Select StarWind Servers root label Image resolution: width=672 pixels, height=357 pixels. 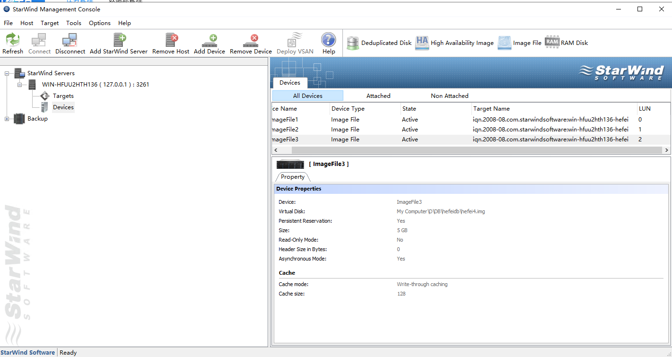[51, 73]
